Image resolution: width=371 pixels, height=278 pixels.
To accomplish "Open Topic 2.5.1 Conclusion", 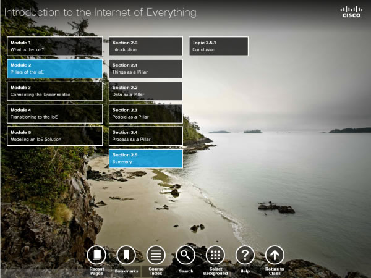I will [218, 46].
